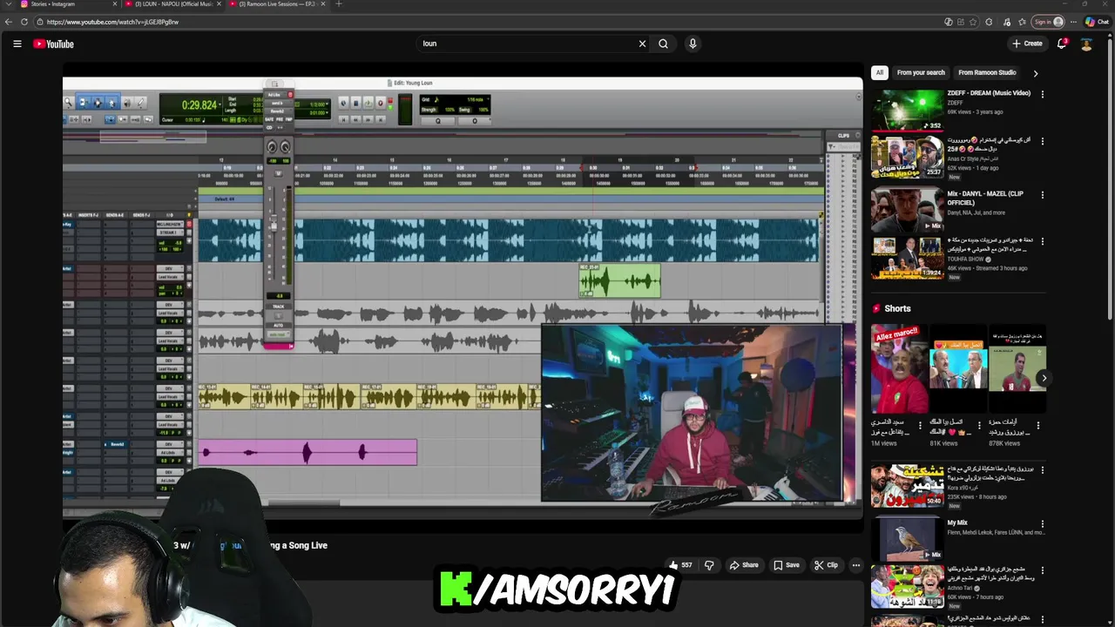
Task: Click the Shorts section heading
Action: [x=897, y=308]
